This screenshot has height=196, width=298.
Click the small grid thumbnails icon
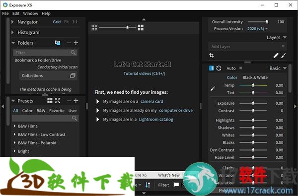[x=94, y=28]
